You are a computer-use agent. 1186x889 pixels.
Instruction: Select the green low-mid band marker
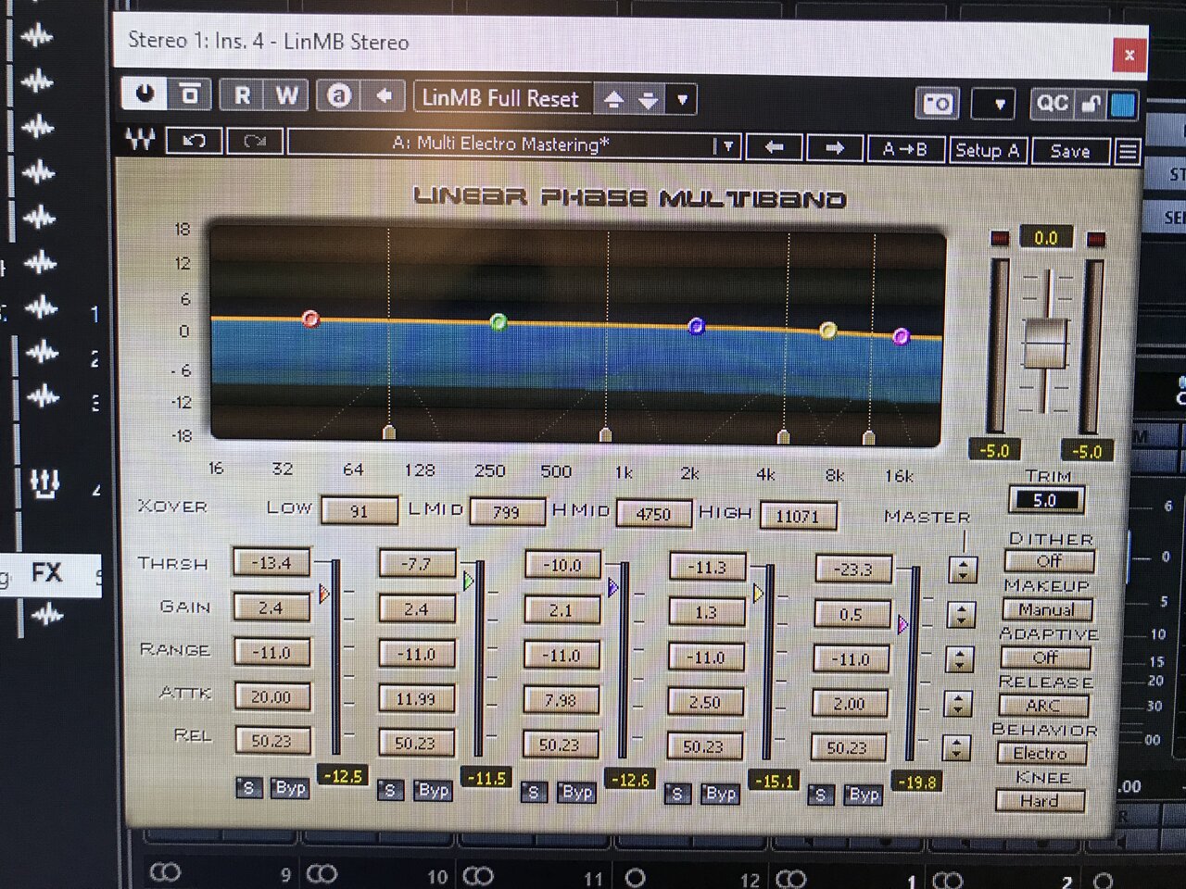pyautogui.click(x=498, y=322)
